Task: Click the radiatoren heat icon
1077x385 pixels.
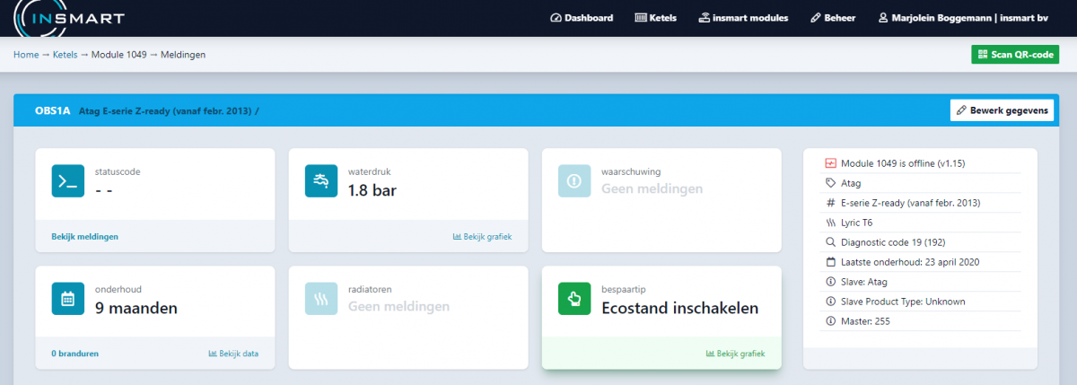Action: [321, 299]
